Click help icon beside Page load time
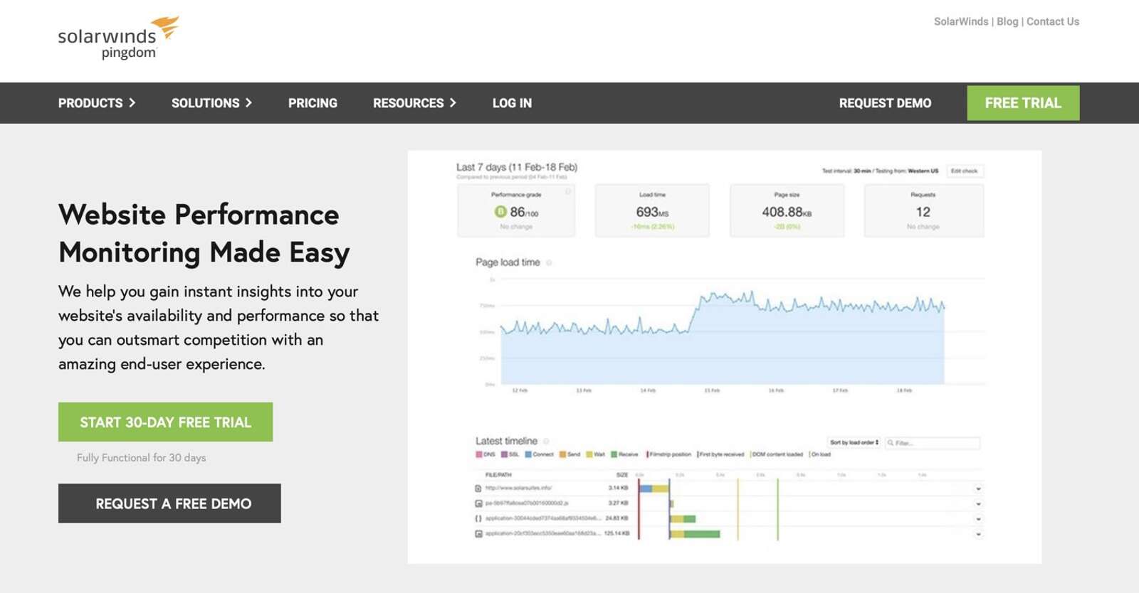 (549, 262)
